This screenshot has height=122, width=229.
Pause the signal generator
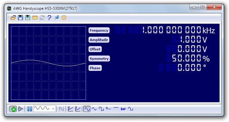click(30, 109)
